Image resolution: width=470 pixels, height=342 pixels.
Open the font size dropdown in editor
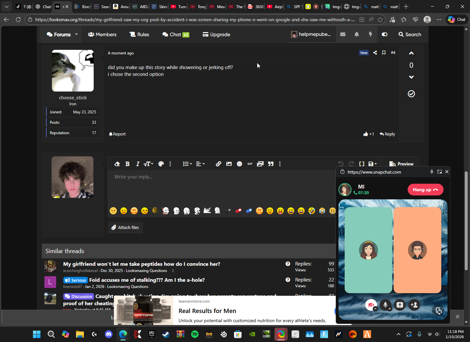tap(149, 164)
